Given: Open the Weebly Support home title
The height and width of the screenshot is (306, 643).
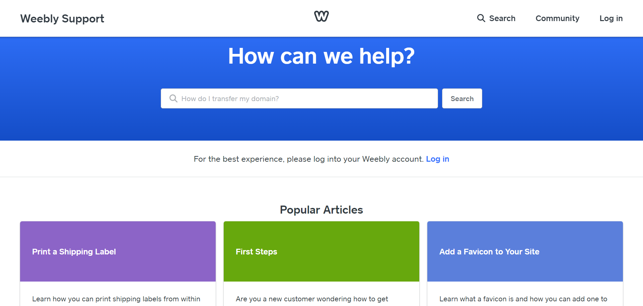Looking at the screenshot, I should tap(62, 18).
